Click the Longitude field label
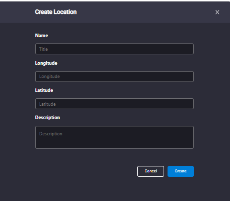This screenshot has width=230, height=201. [46, 63]
